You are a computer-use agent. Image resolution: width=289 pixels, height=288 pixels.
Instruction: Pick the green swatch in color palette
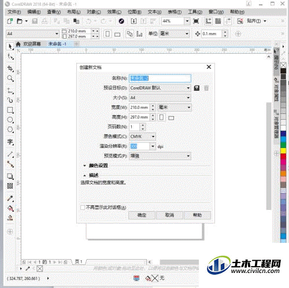(283, 145)
